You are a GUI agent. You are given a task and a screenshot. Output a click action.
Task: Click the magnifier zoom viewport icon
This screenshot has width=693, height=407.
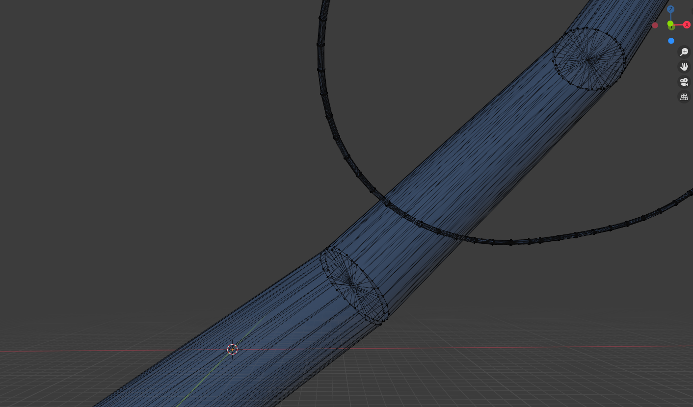[684, 52]
